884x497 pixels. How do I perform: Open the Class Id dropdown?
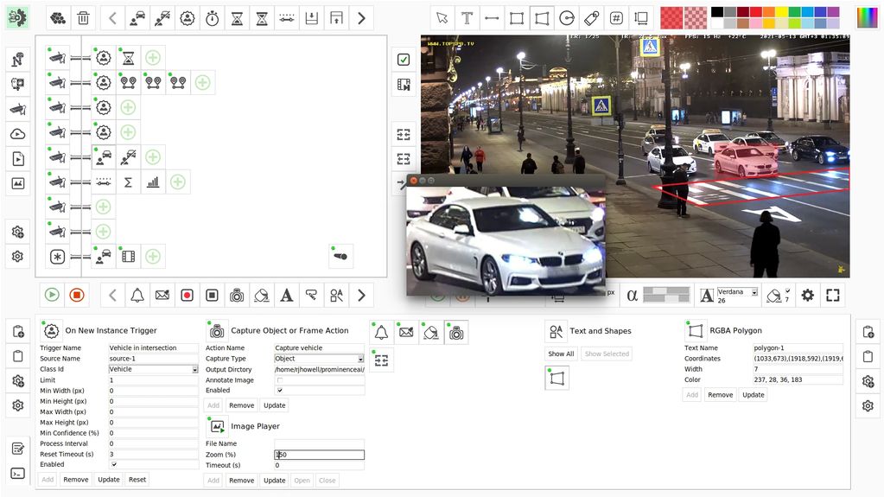tap(194, 369)
